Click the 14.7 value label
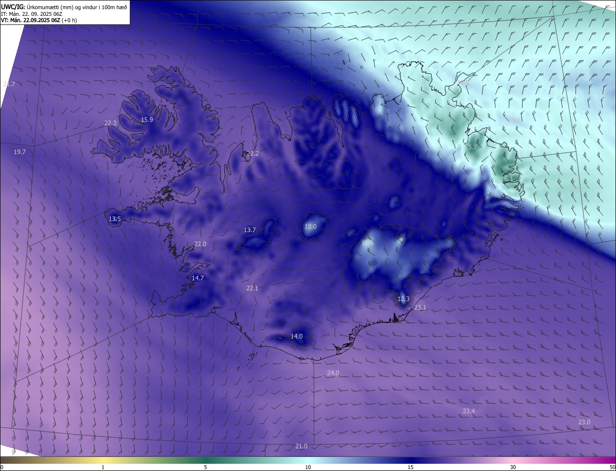 point(198,278)
